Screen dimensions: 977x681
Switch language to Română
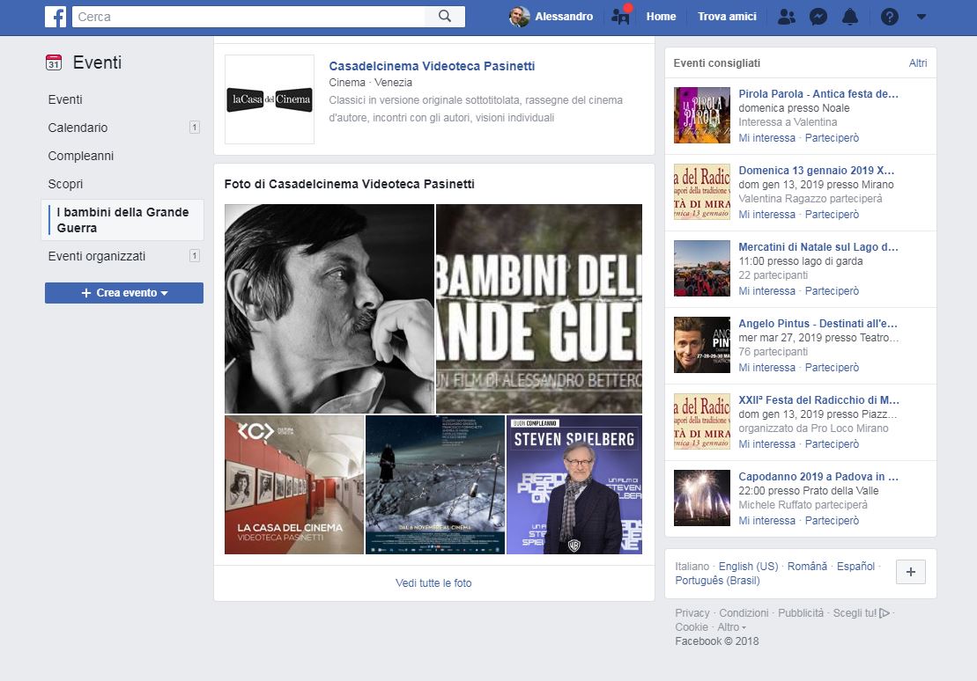(807, 567)
